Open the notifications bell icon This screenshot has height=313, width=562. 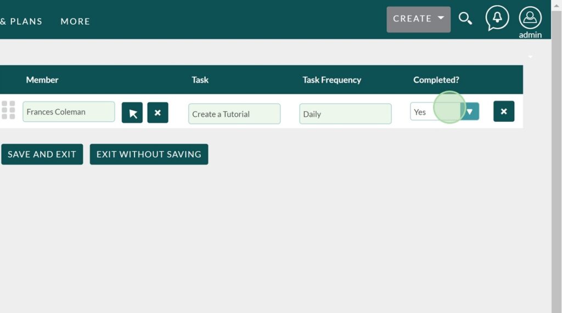tap(497, 19)
